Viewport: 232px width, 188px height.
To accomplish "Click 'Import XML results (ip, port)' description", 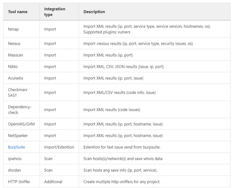I will click(108, 55).
